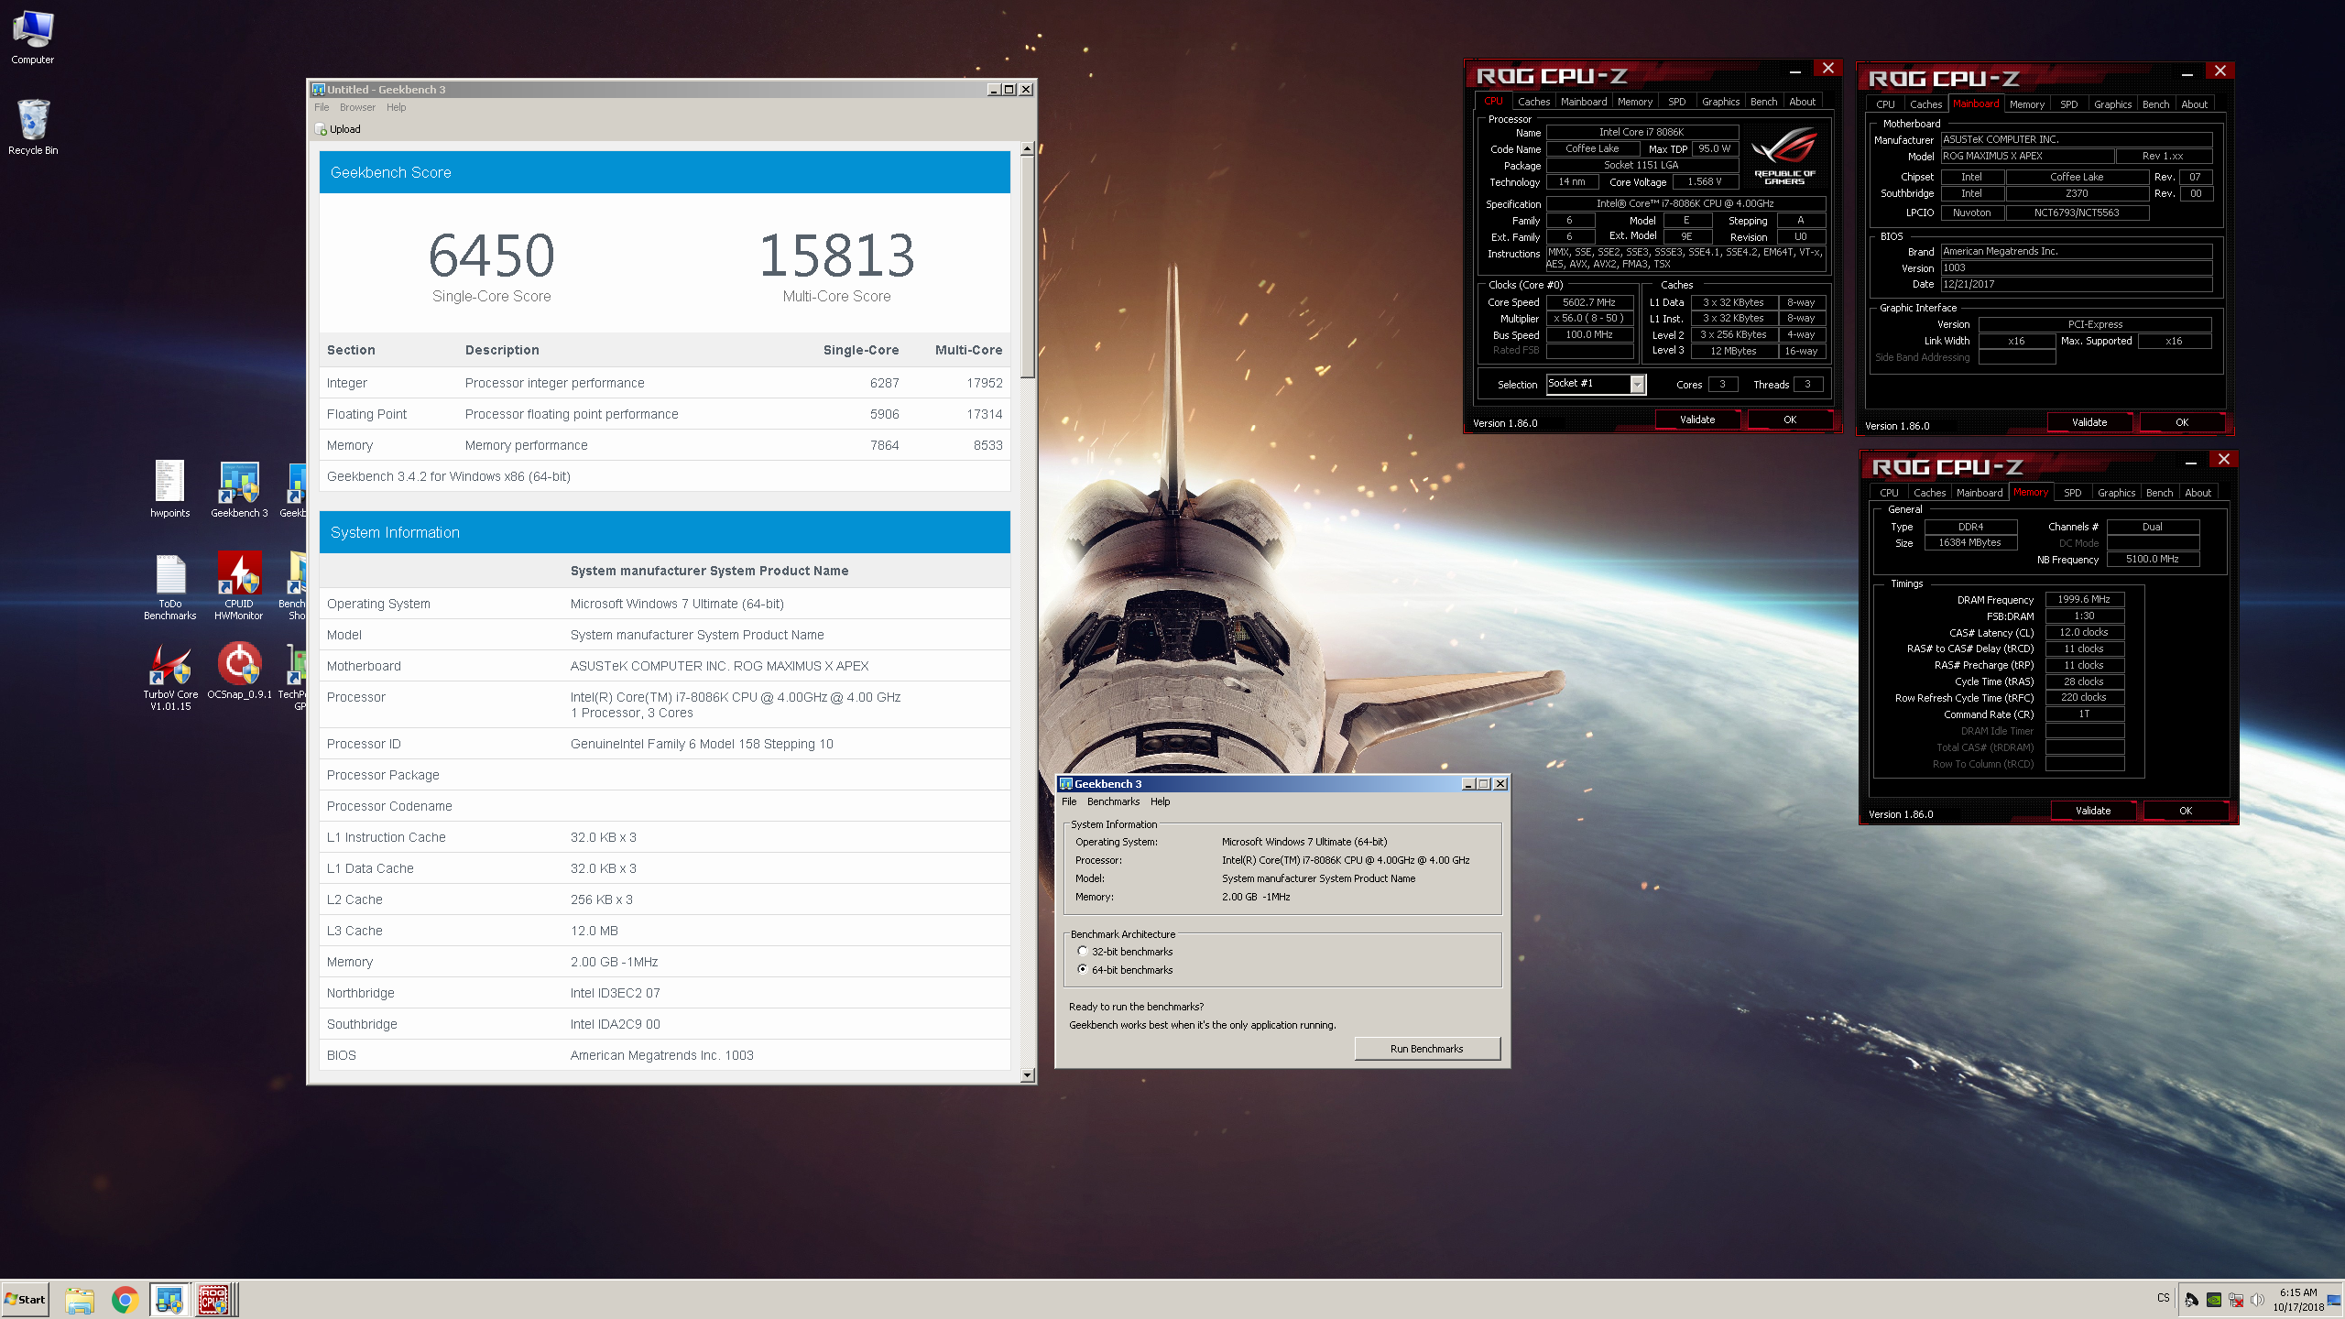Switch to Caches tab in first CPU-Z window
This screenshot has width=2345, height=1319.
(1533, 102)
